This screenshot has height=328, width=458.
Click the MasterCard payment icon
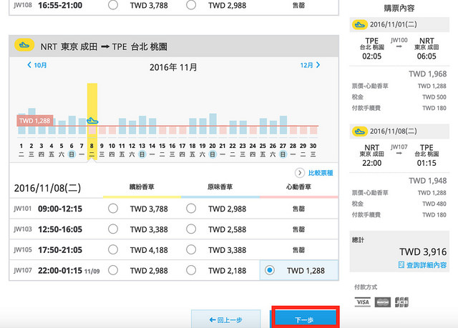pyautogui.click(x=382, y=302)
